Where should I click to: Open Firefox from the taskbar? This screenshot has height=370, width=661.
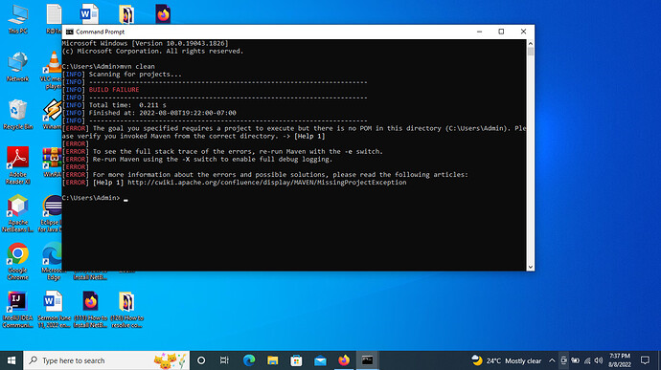(344, 360)
